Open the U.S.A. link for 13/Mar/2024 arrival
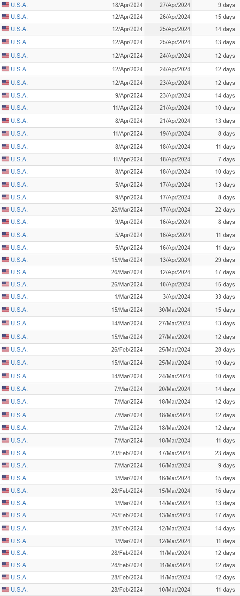This screenshot has width=240, height=596. [x=19, y=515]
